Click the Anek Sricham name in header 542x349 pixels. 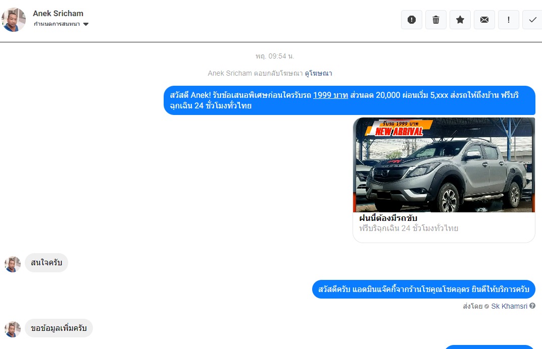point(58,14)
